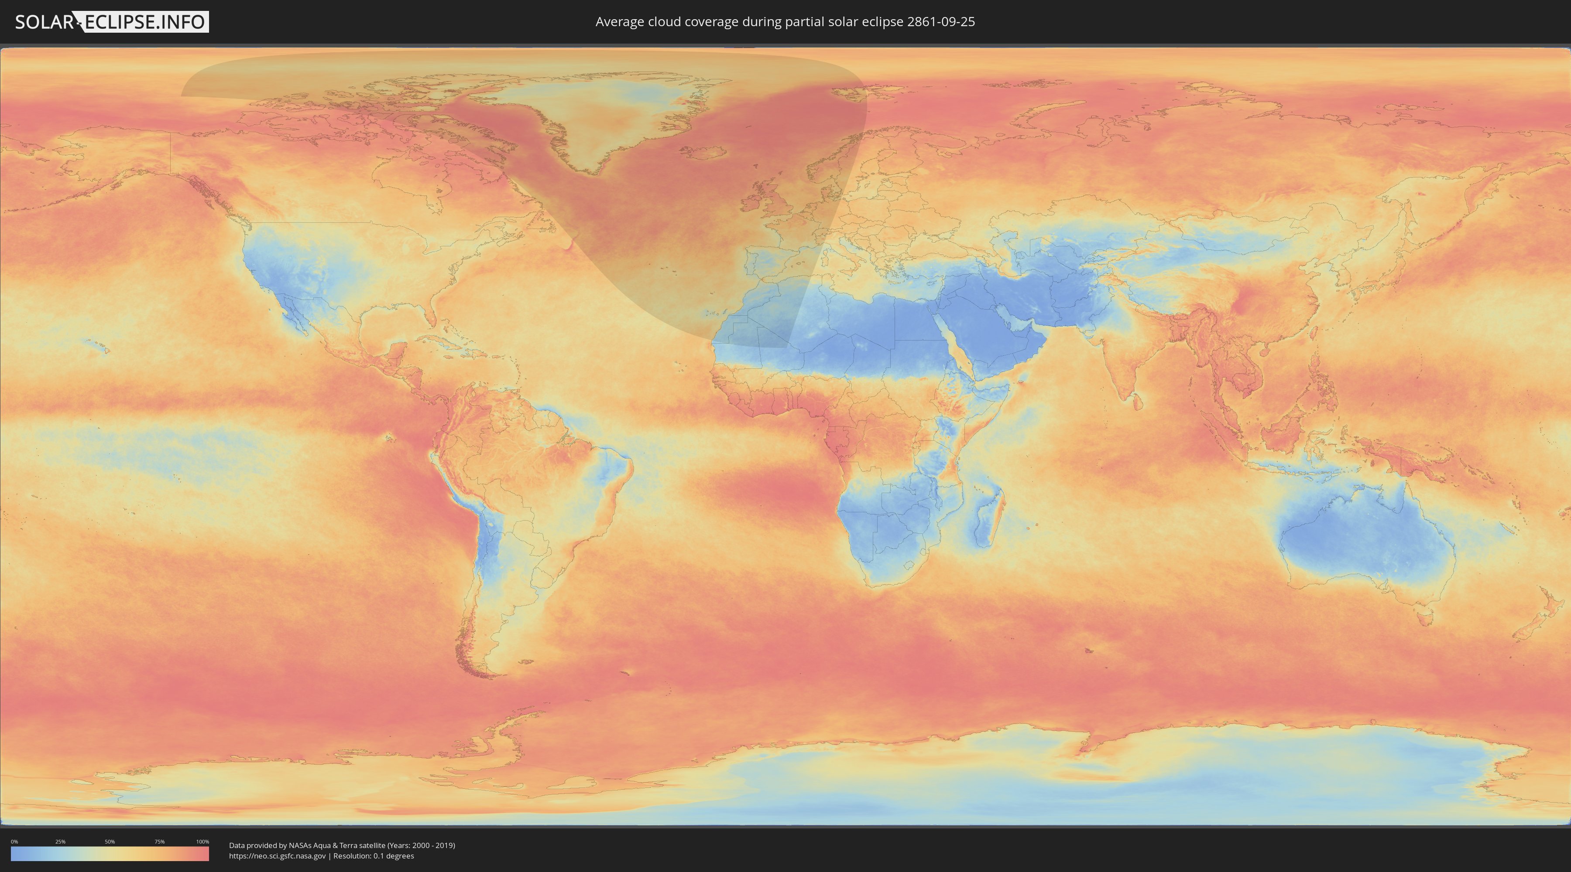Viewport: 1571px width, 872px height.
Task: Click the 75% legend label
Action: click(159, 841)
